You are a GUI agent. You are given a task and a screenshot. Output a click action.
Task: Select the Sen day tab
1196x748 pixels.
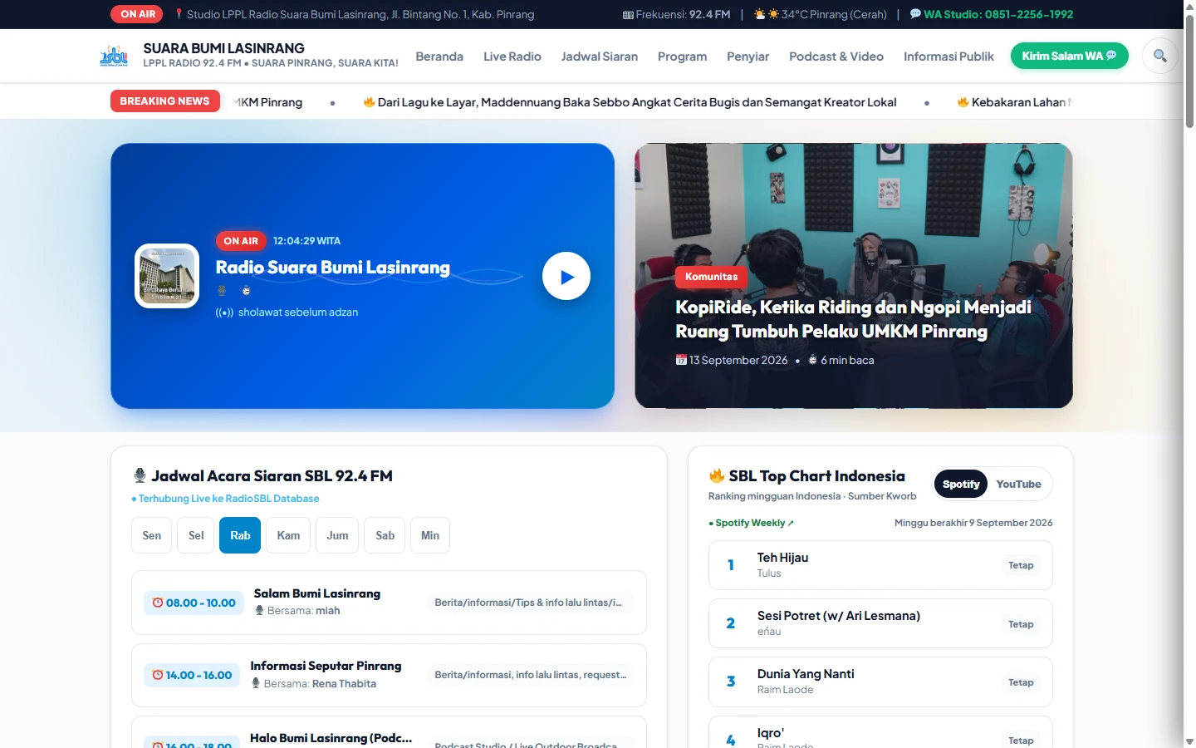point(152,535)
